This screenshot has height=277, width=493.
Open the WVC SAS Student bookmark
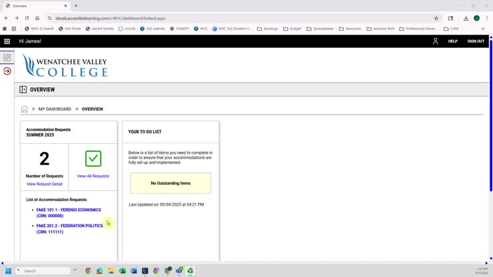pos(232,29)
